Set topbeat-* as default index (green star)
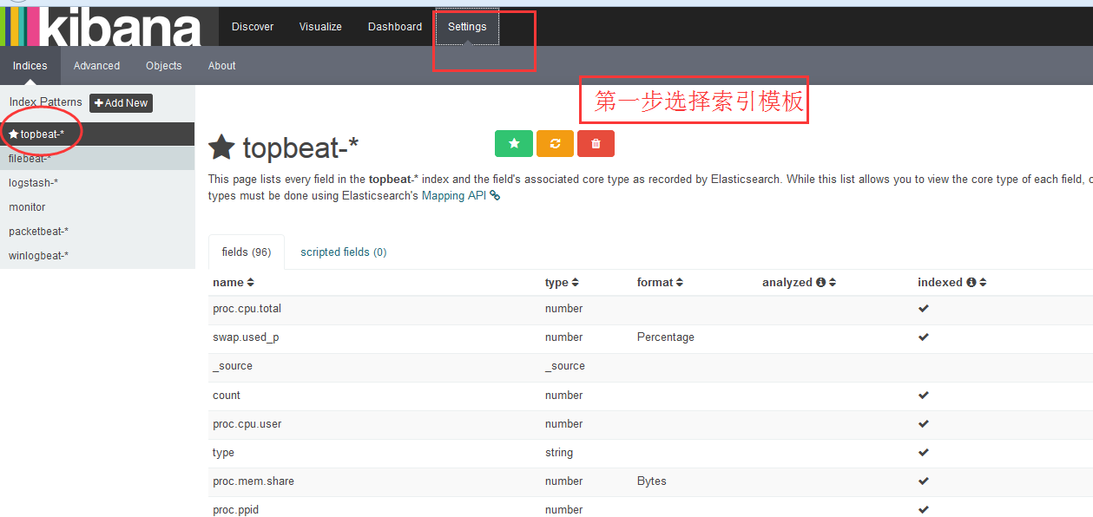Viewport: 1093px width, 517px height. 514,144
